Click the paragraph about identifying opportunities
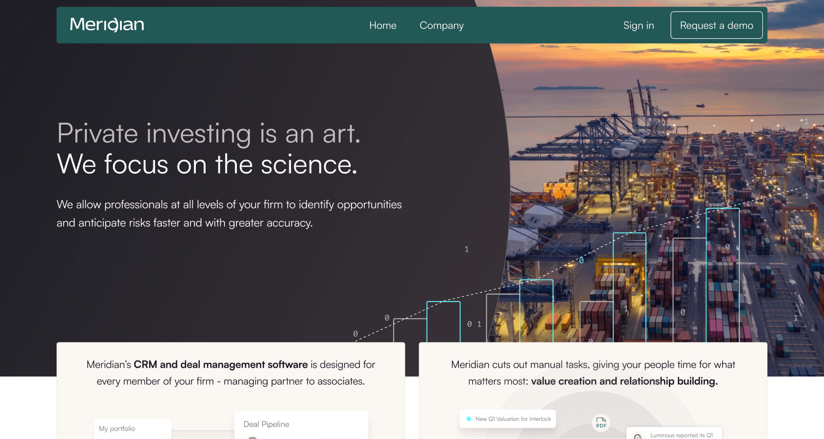Image resolution: width=824 pixels, height=439 pixels. click(229, 213)
